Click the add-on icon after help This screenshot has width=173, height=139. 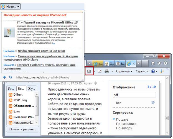(x=162, y=71)
